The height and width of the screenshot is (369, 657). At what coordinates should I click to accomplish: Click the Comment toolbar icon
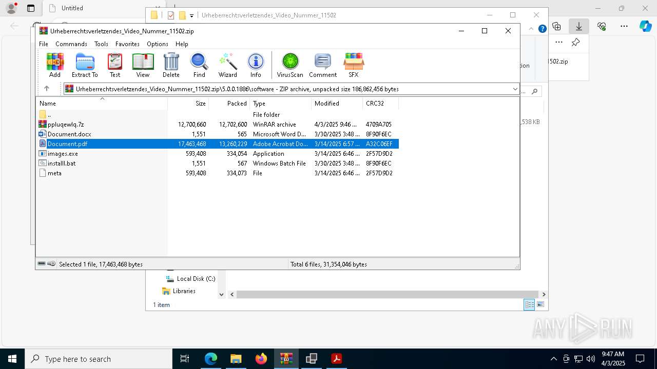(x=323, y=65)
